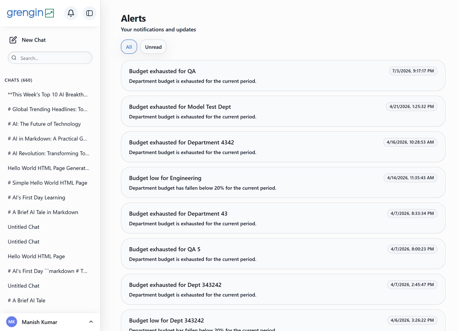Screen dimensions: 458x331
Task: Click the MK user avatar
Action: pos(12,322)
